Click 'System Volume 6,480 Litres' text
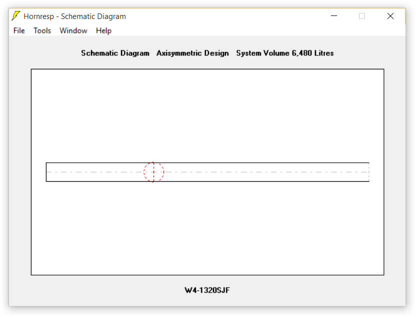This screenshot has height=317, width=416. point(285,53)
